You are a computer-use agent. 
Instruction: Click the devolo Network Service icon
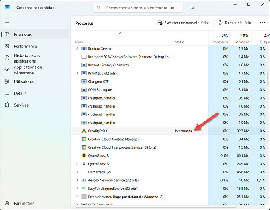(x=84, y=180)
